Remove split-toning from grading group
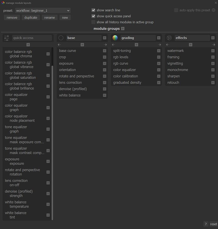Screen dimensions: 218x229 pyautogui.click(x=159, y=51)
